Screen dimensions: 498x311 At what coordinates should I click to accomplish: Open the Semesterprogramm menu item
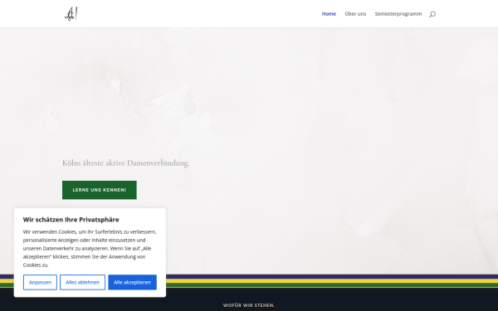(398, 13)
